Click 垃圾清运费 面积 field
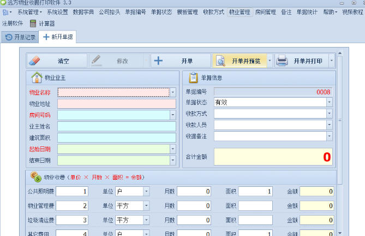Viewport: 365px width, 236px height. pyautogui.click(x=255, y=220)
